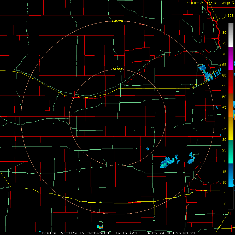Pick the yellow segment of the color bar
Image resolution: width=235 pixels, height=235 pixels.
(x=231, y=128)
